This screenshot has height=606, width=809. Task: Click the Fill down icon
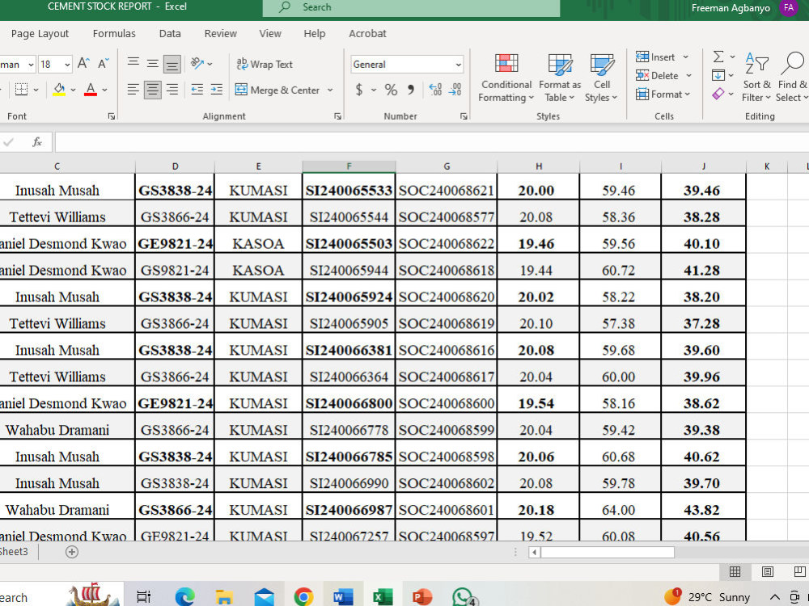click(x=718, y=75)
